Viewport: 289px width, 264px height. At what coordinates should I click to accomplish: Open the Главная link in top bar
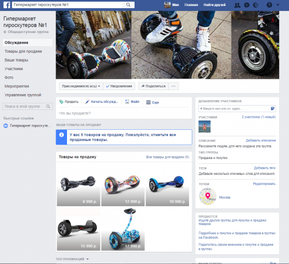191,5
